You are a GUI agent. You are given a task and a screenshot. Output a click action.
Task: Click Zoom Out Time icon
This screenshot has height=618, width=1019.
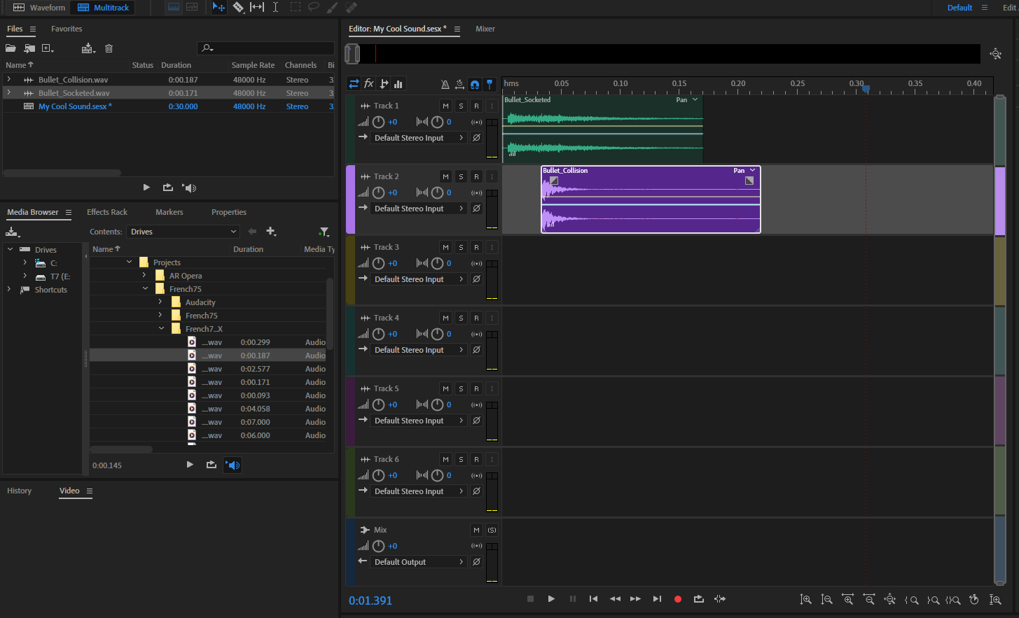[869, 599]
